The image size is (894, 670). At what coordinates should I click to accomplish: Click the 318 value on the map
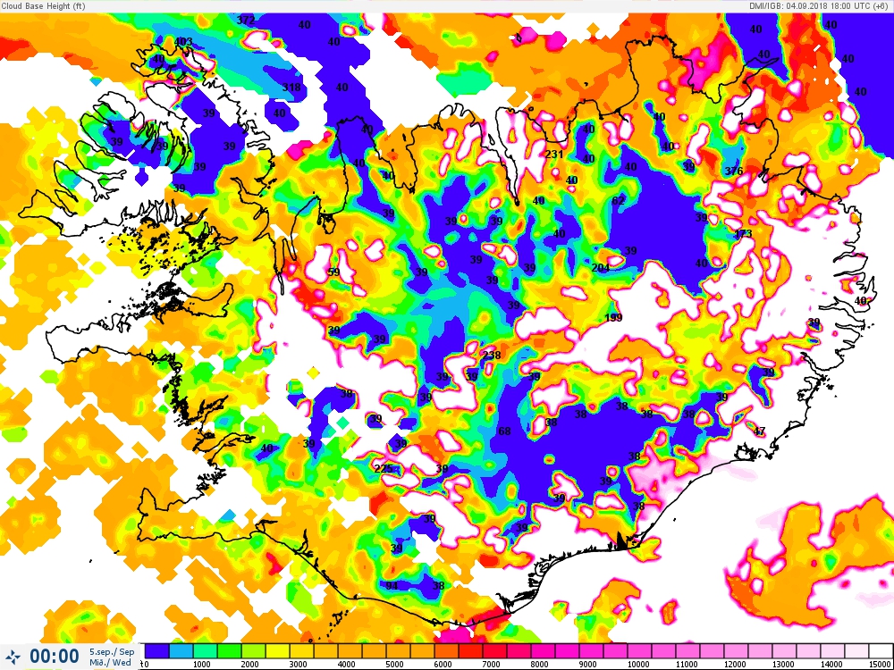(x=291, y=88)
